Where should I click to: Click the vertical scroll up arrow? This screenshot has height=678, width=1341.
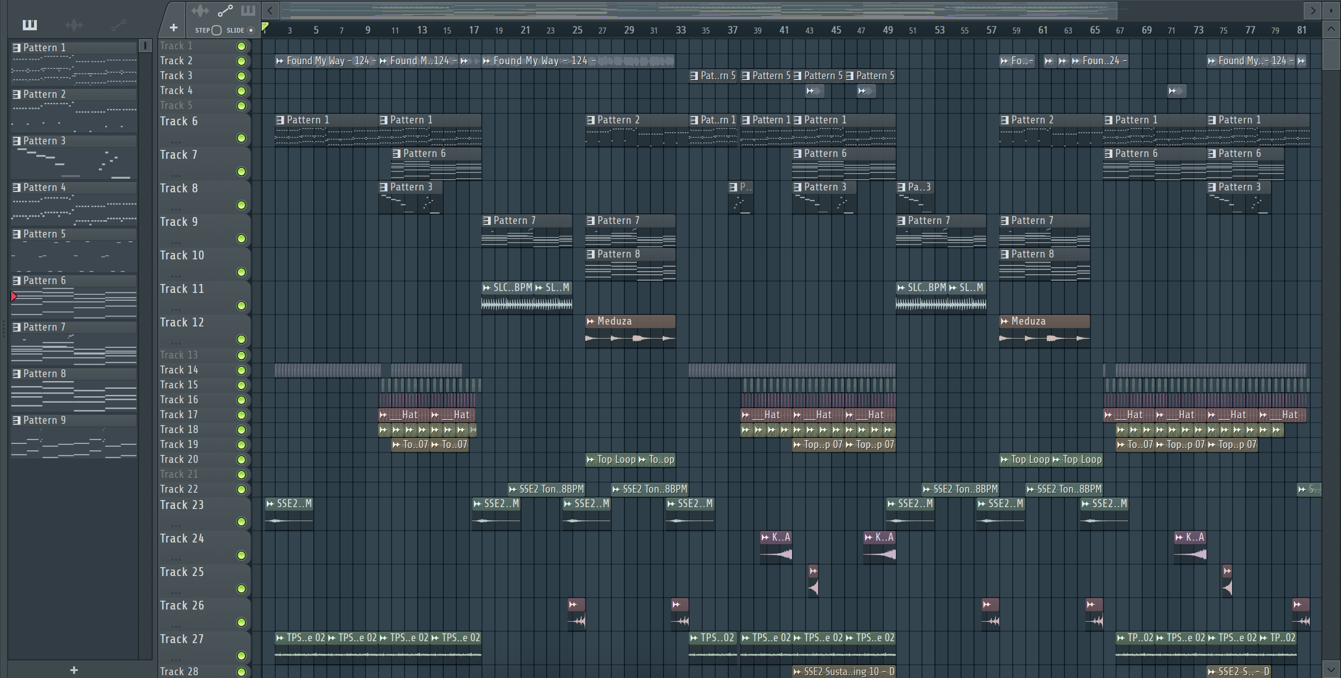coord(1331,29)
